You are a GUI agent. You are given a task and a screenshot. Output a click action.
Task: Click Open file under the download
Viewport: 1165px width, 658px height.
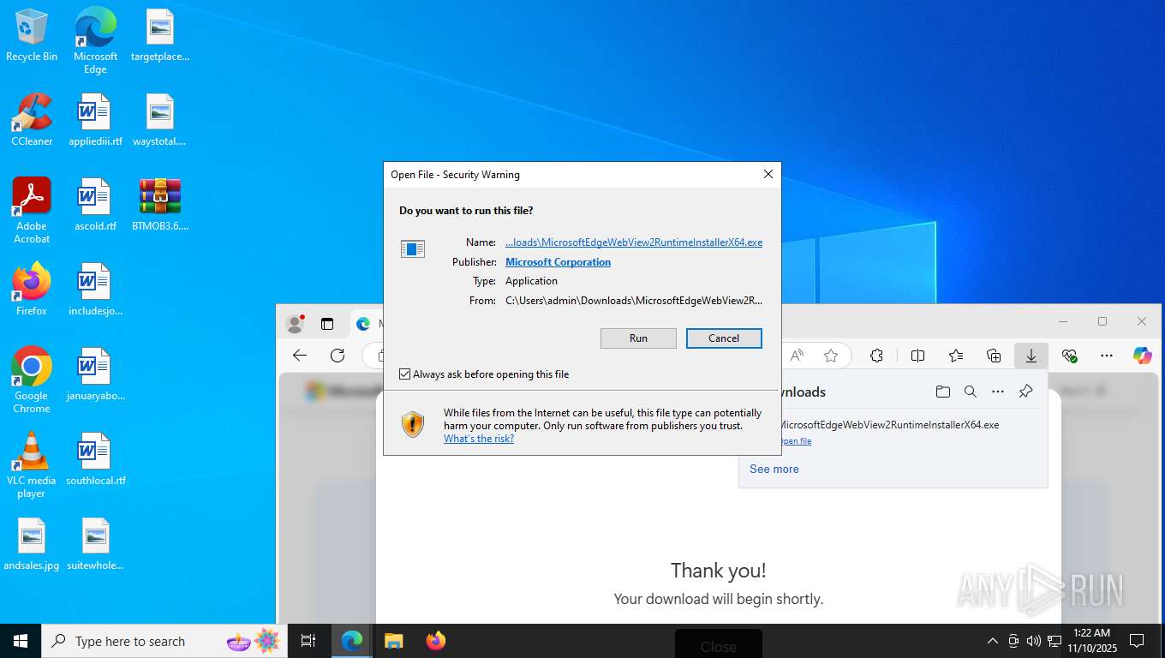[x=796, y=441]
